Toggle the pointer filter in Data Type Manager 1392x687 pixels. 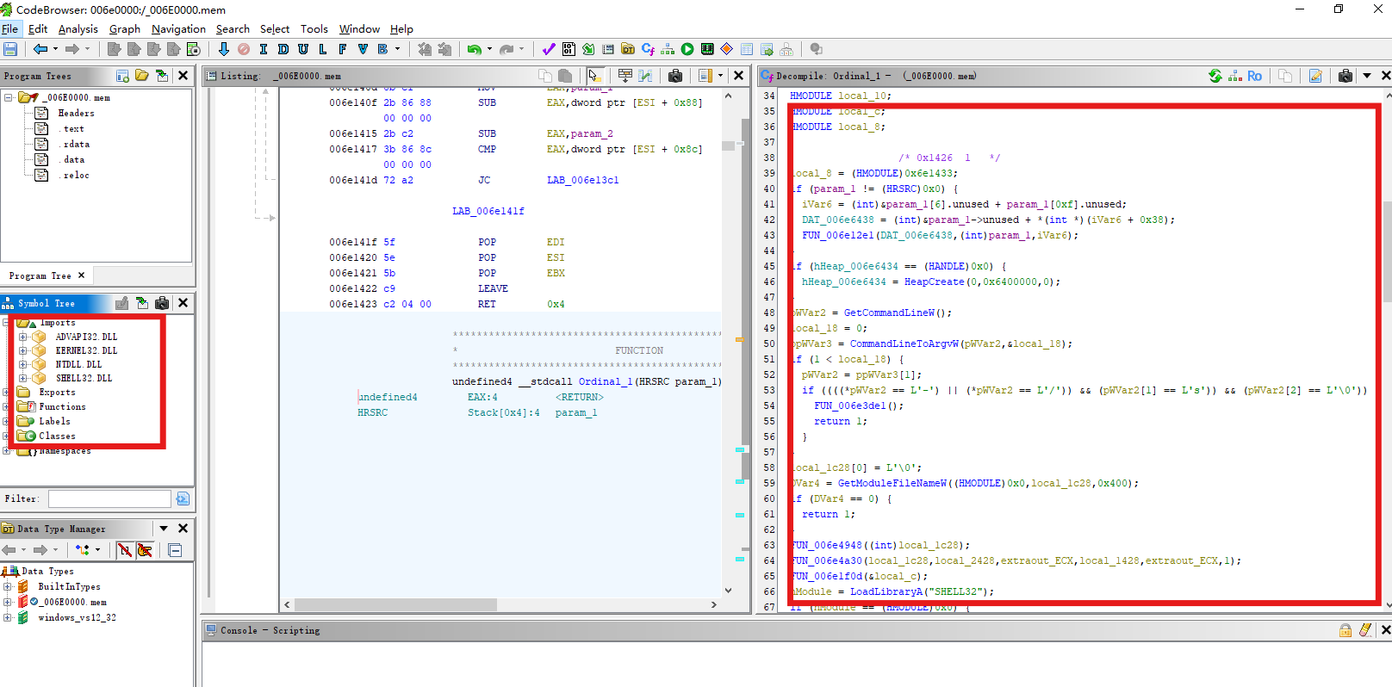click(145, 550)
